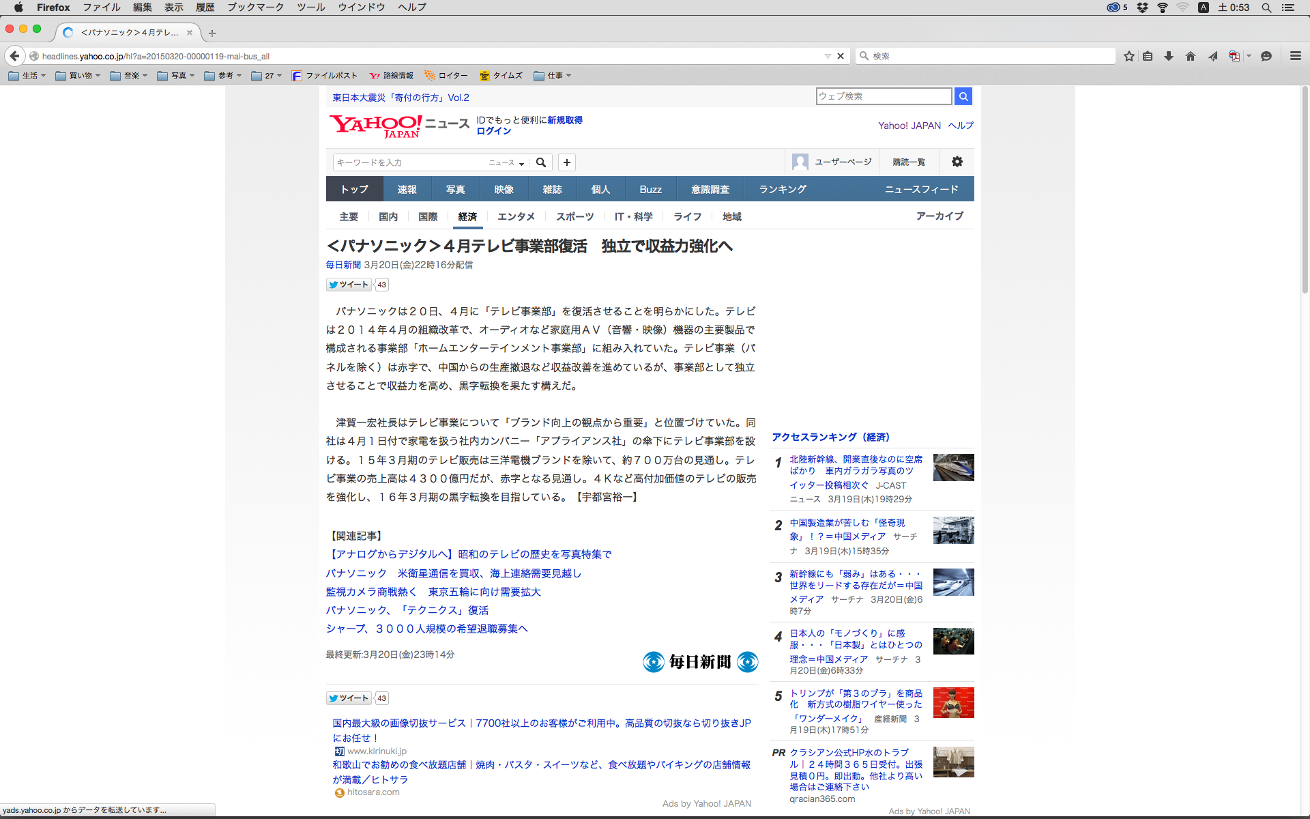
Task: Go to the Firefox home icon
Action: tap(1191, 56)
